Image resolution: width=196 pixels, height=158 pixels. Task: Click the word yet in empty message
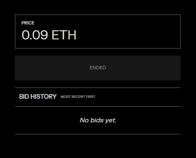tap(111, 121)
